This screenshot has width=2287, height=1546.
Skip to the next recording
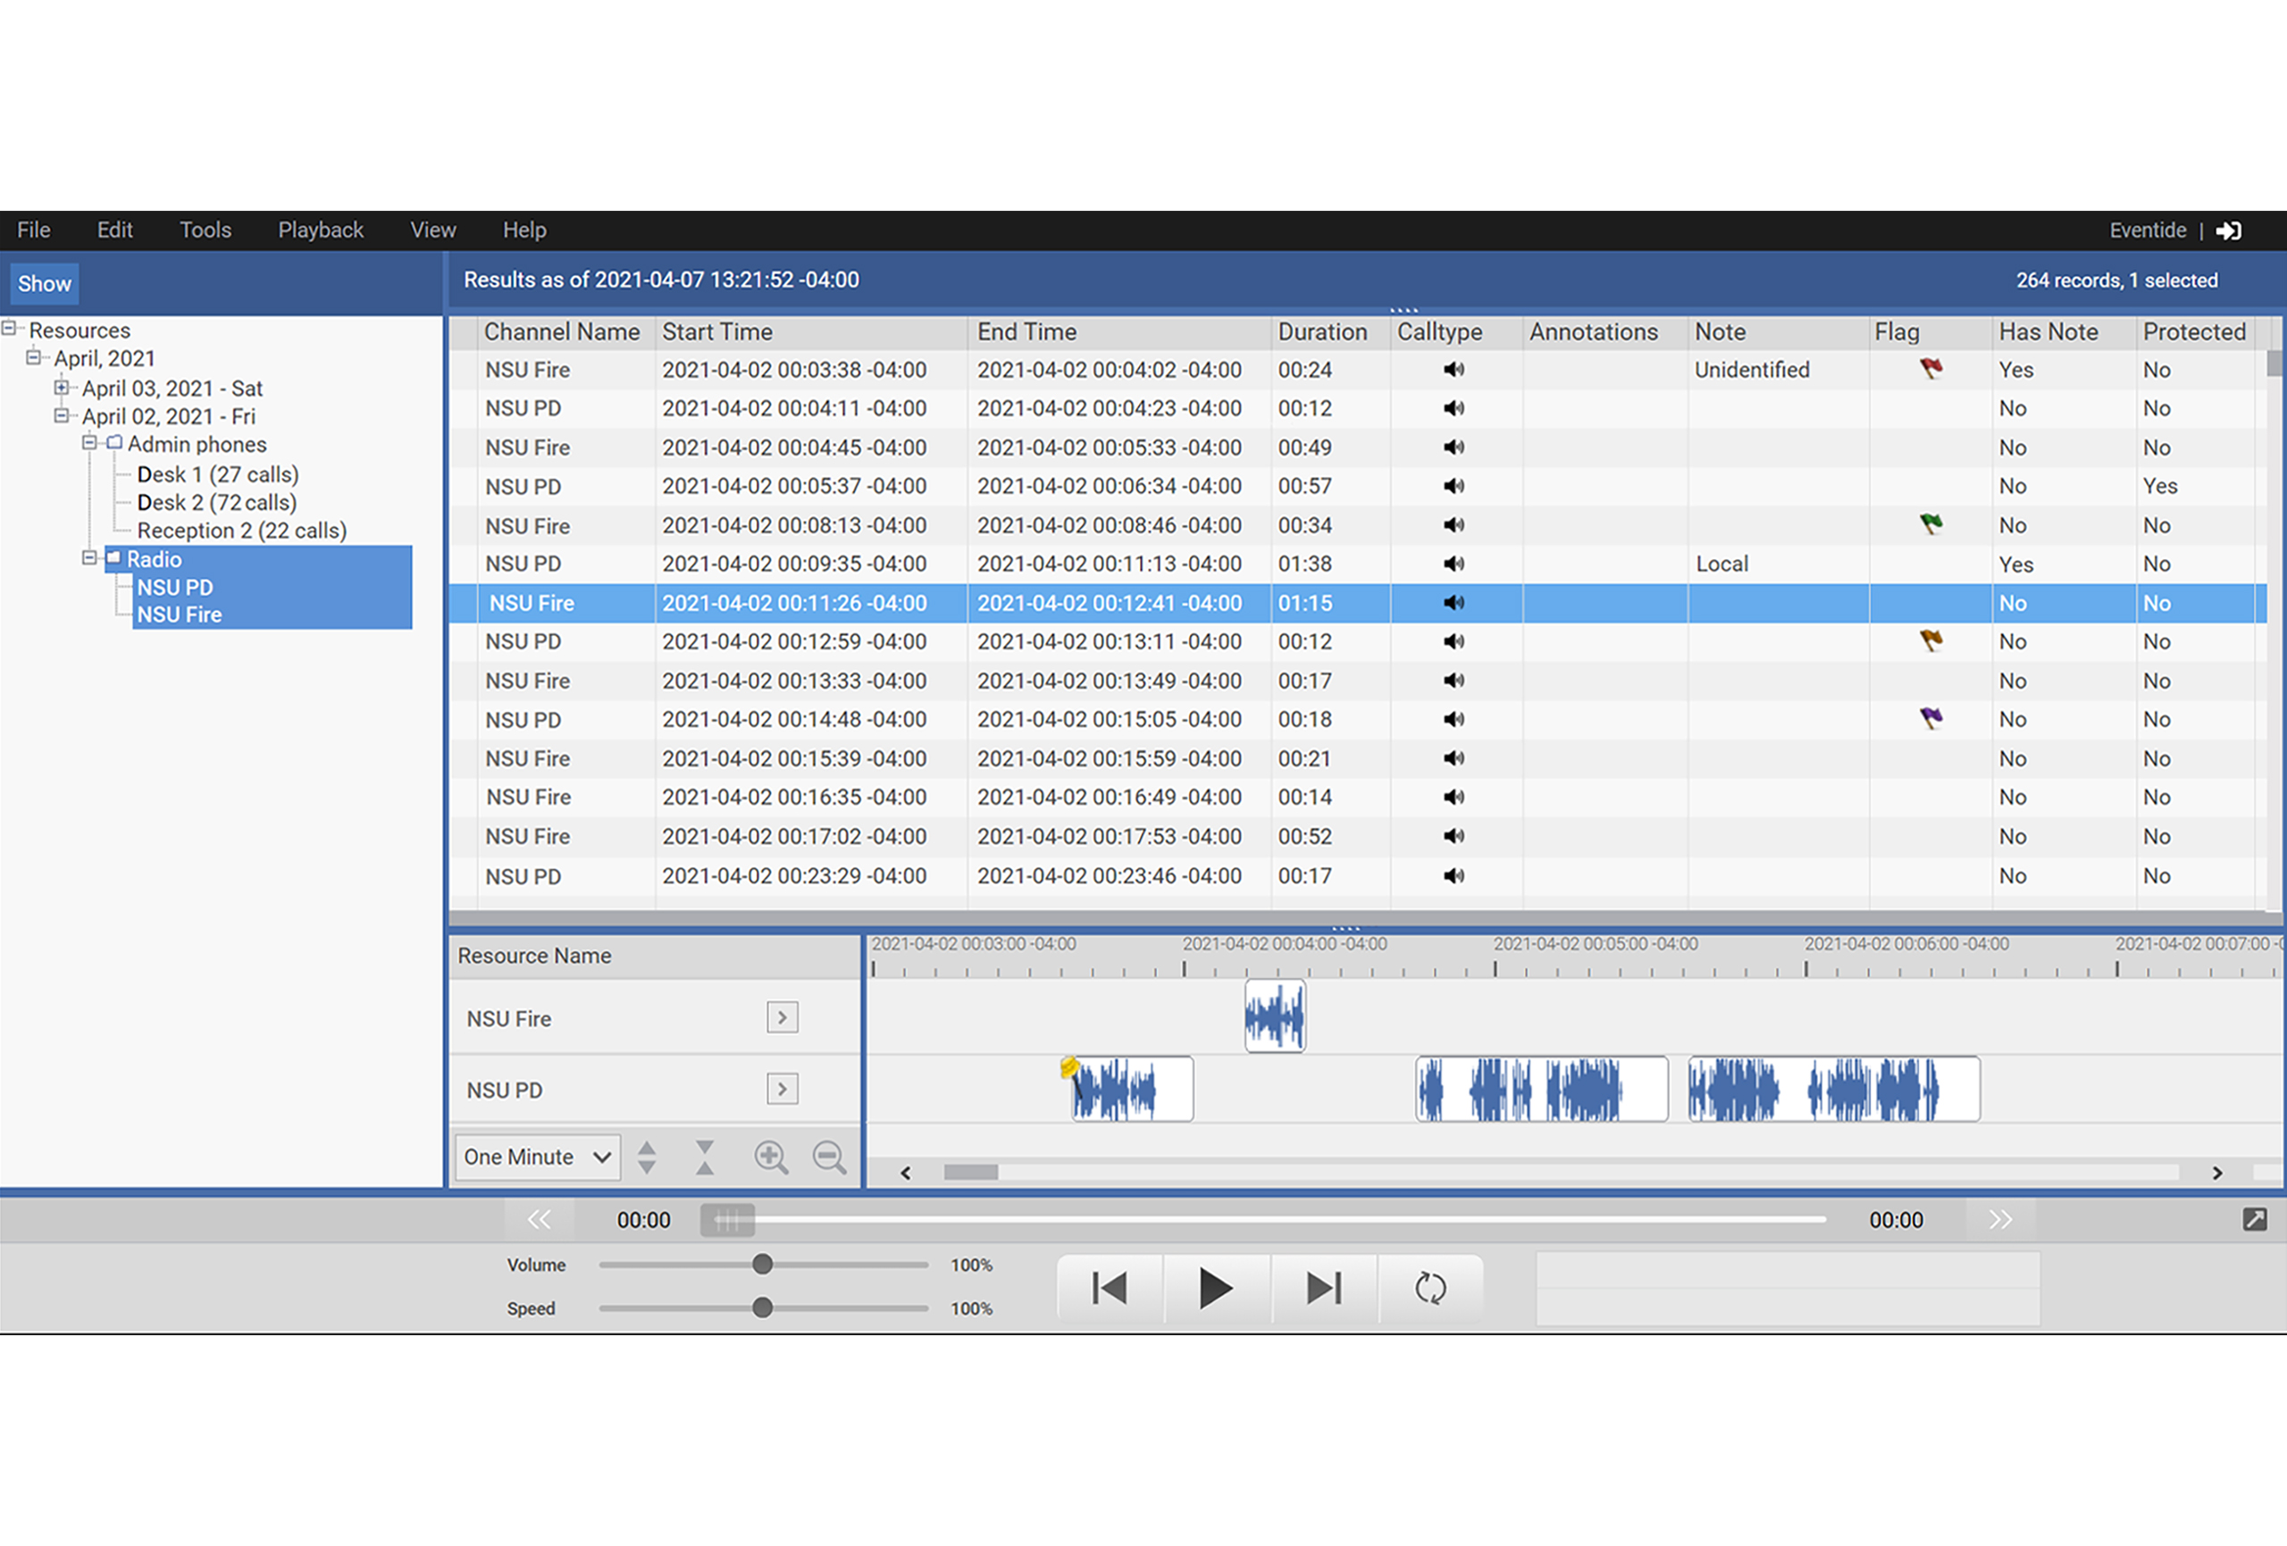1324,1287
